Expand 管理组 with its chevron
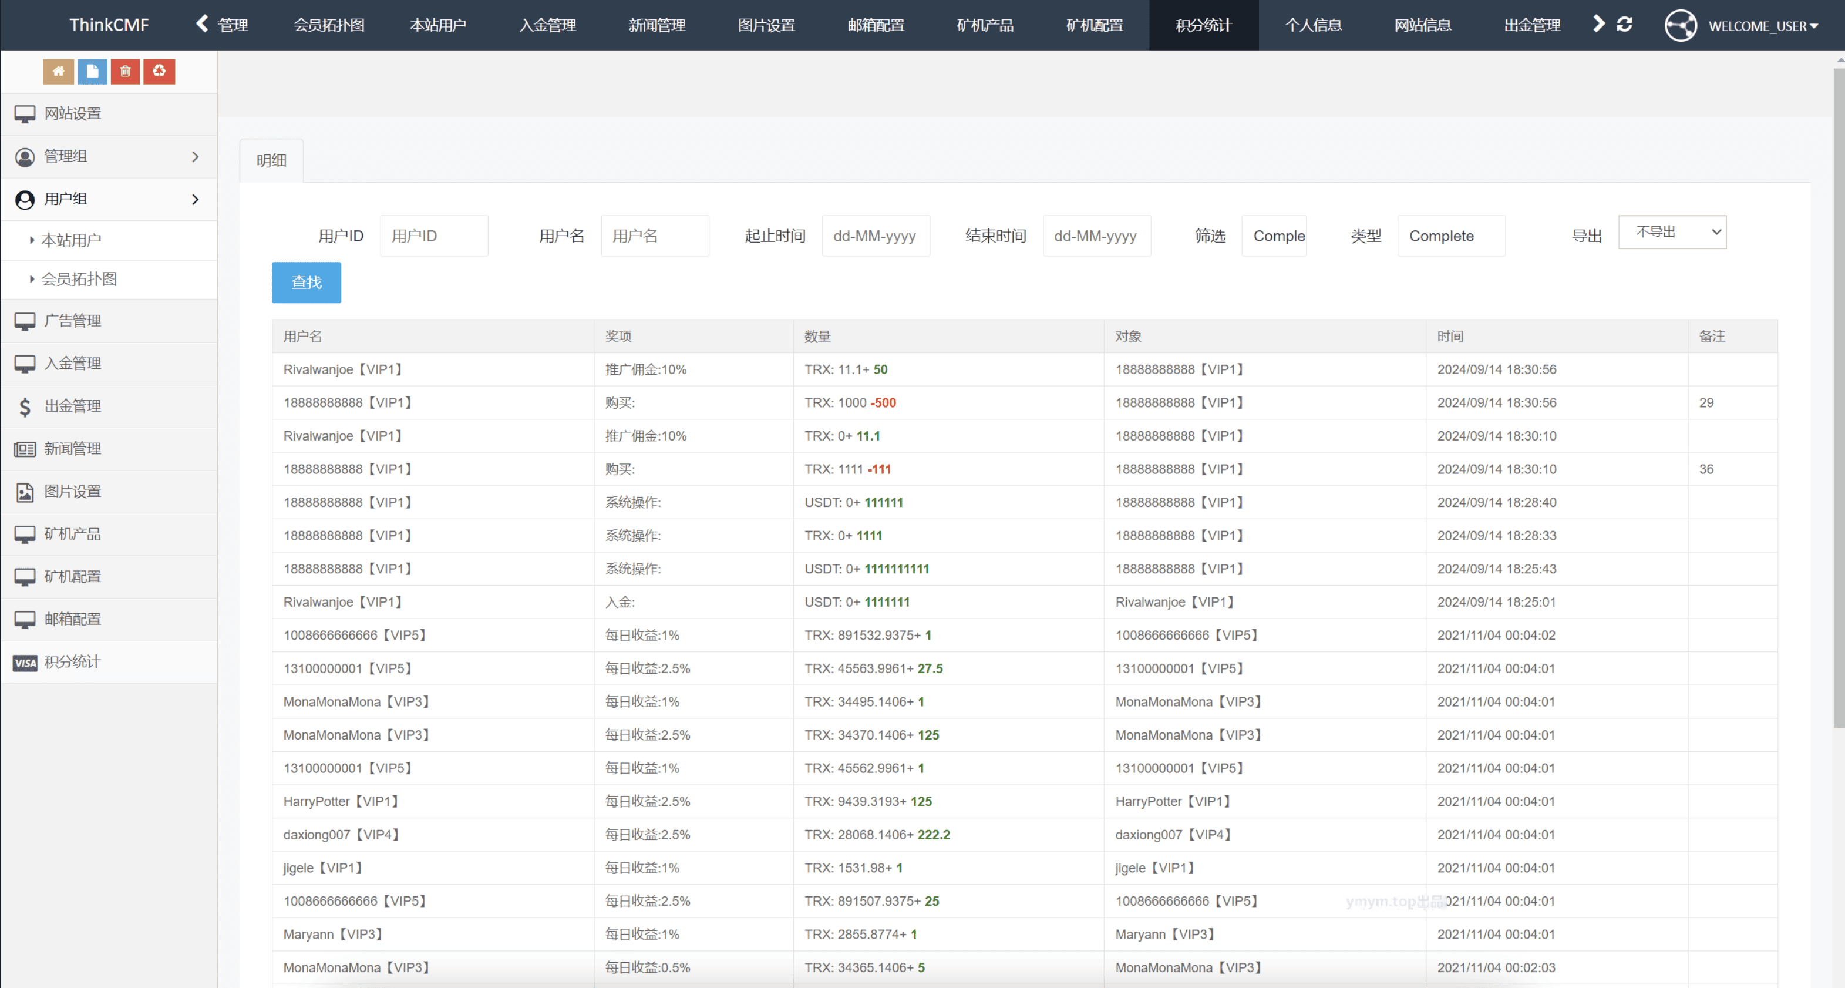This screenshot has height=988, width=1845. click(196, 156)
